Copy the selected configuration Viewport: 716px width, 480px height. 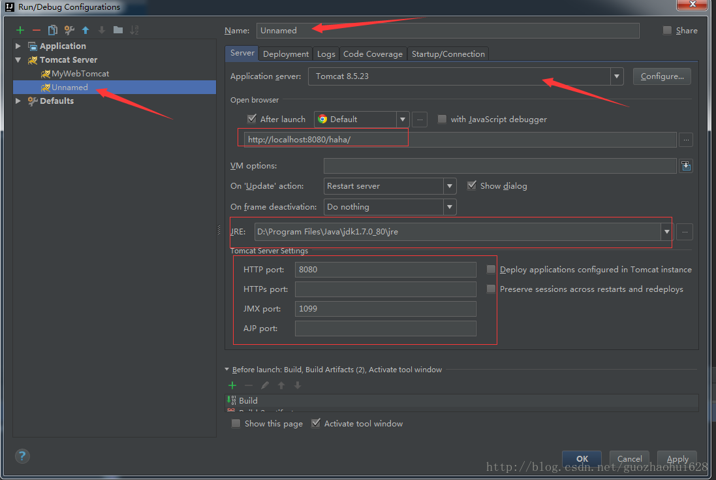pos(52,30)
